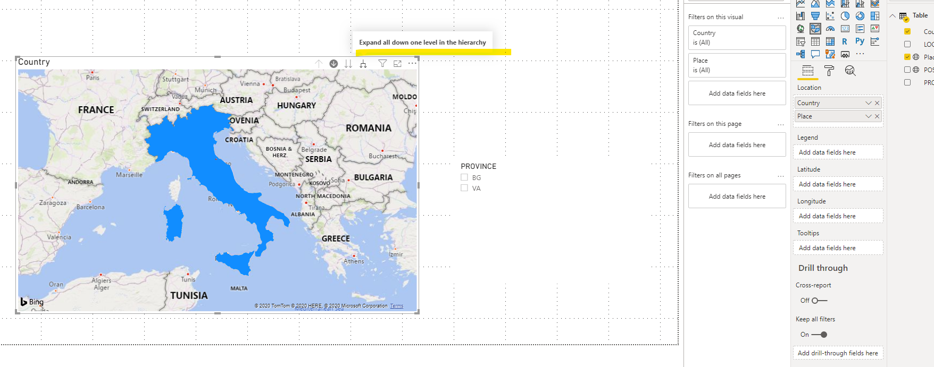Expand all down one hierarchy level
The width and height of the screenshot is (934, 367).
click(363, 64)
